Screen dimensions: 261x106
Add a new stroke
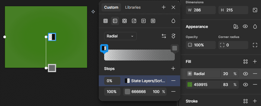(x=255, y=101)
